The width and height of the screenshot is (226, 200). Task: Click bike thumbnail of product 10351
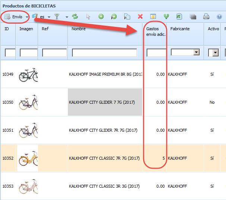28,130
